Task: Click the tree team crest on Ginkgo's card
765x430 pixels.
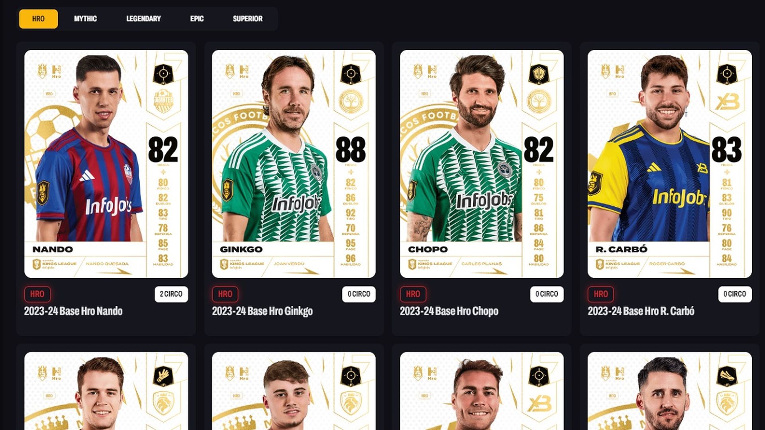Action: (x=351, y=102)
